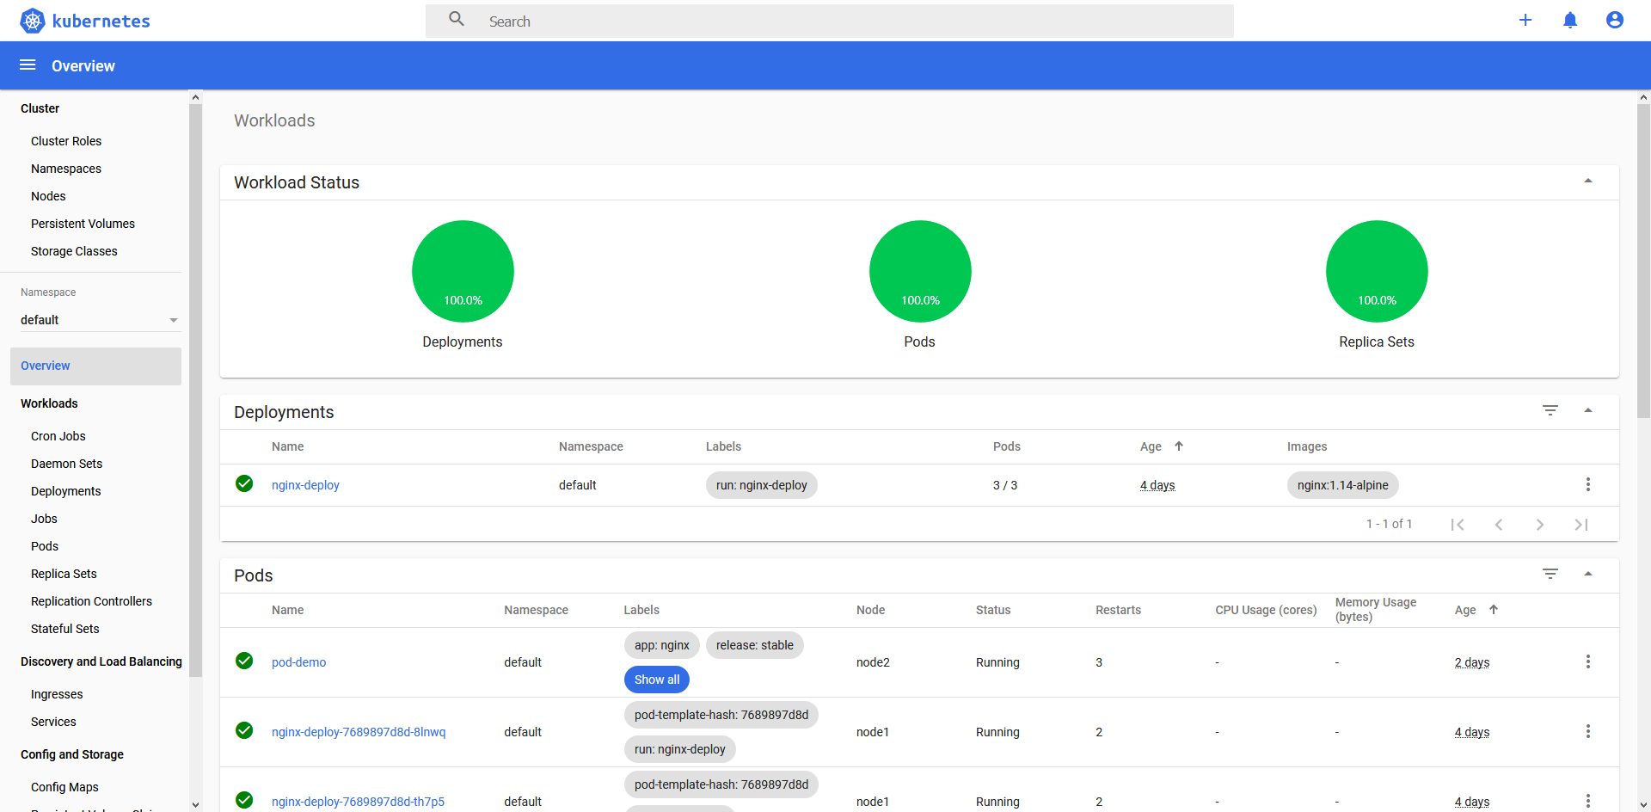Open Storage Classes in the sidebar
Image resolution: width=1651 pixels, height=812 pixels.
pos(74,251)
